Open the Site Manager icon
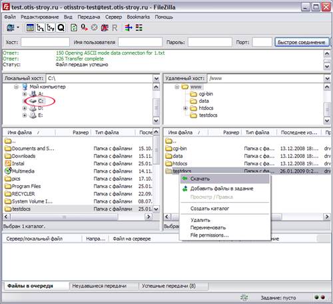Image resolution: width=333 pixels, height=304 pixels. [x=11, y=28]
